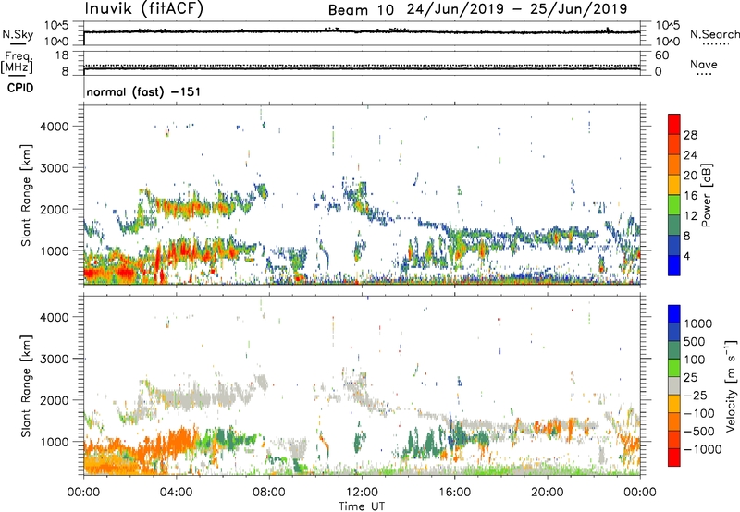Click the 'Time UT' axis label
This screenshot has height=512, width=740.
[x=362, y=506]
